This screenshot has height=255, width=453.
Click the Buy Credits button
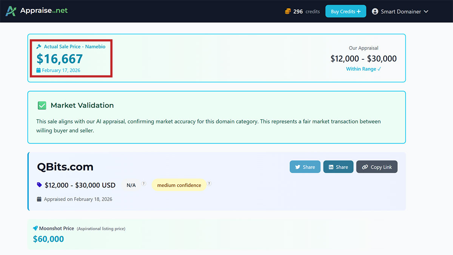click(346, 11)
